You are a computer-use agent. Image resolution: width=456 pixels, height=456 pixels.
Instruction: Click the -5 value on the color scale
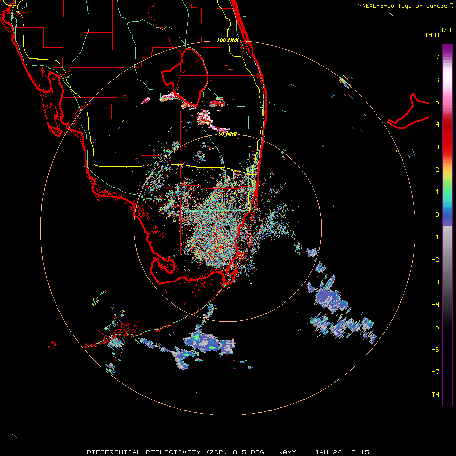pos(435,327)
